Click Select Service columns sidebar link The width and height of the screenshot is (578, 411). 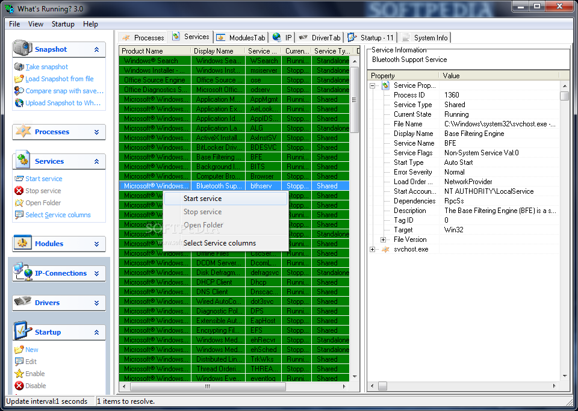(x=58, y=215)
